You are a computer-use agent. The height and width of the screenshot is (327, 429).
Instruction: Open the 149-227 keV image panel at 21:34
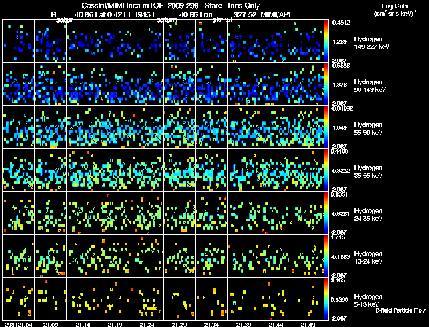coord(211,41)
